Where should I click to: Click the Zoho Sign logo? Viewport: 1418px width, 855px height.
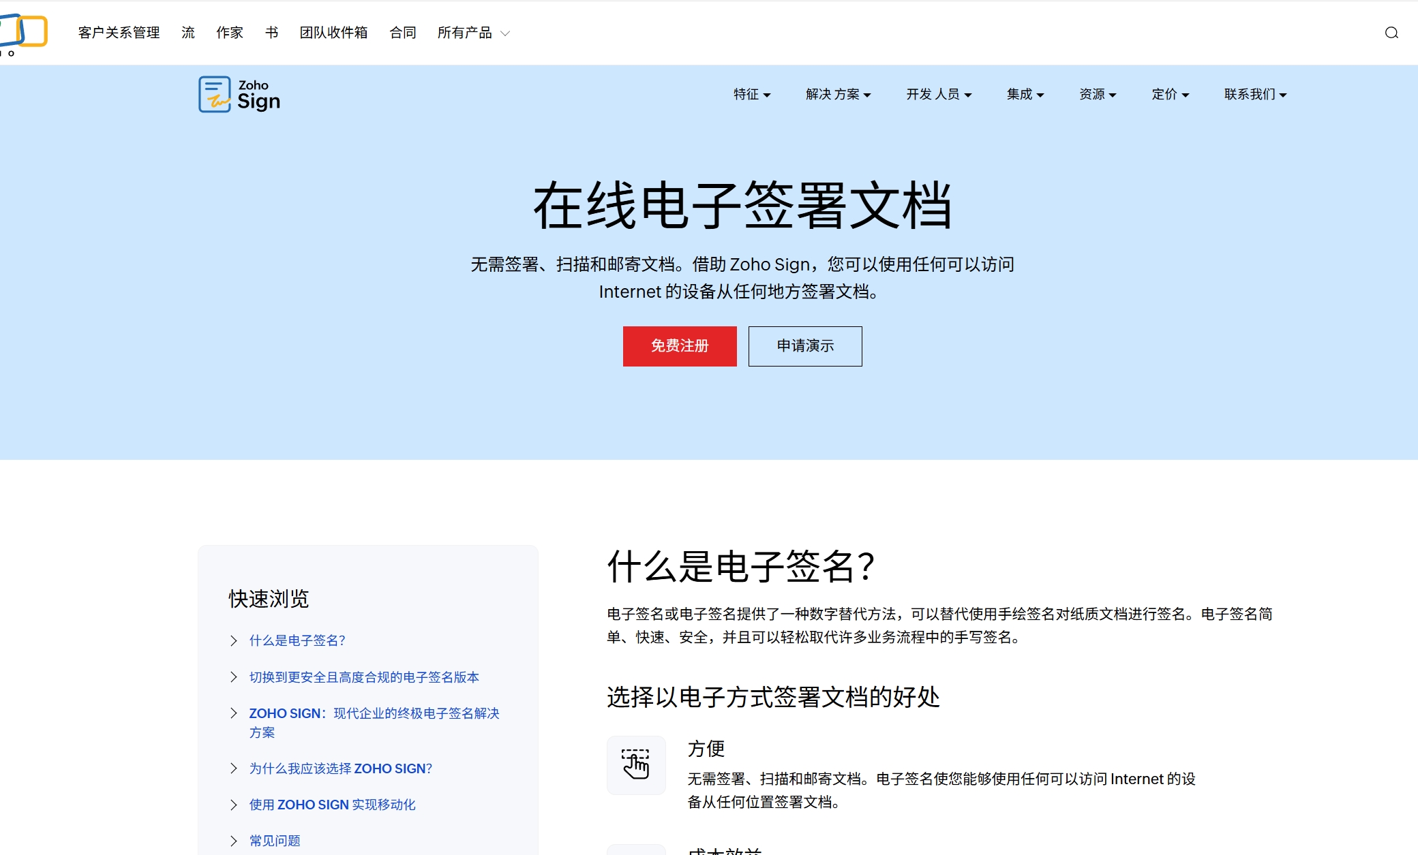click(x=239, y=94)
